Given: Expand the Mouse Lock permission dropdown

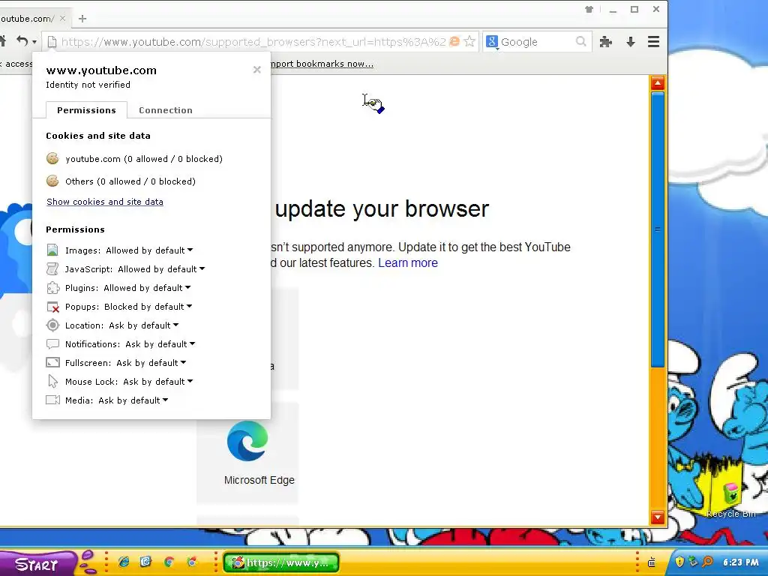Looking at the screenshot, I should 190,382.
